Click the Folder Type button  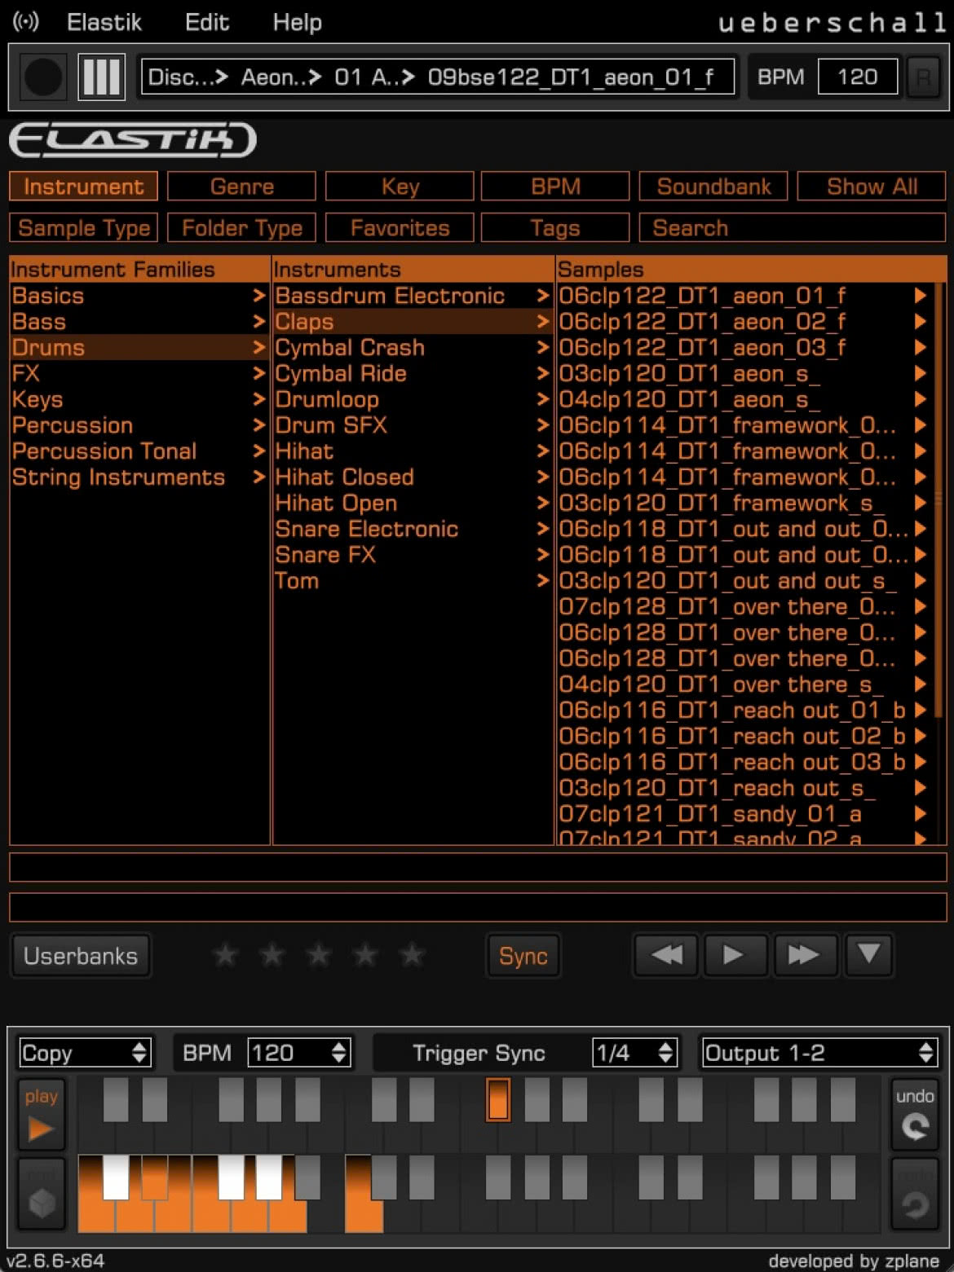click(x=241, y=228)
